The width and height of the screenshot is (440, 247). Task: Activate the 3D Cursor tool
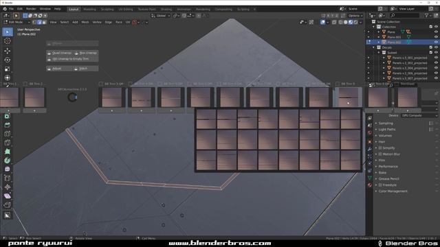(8, 41)
